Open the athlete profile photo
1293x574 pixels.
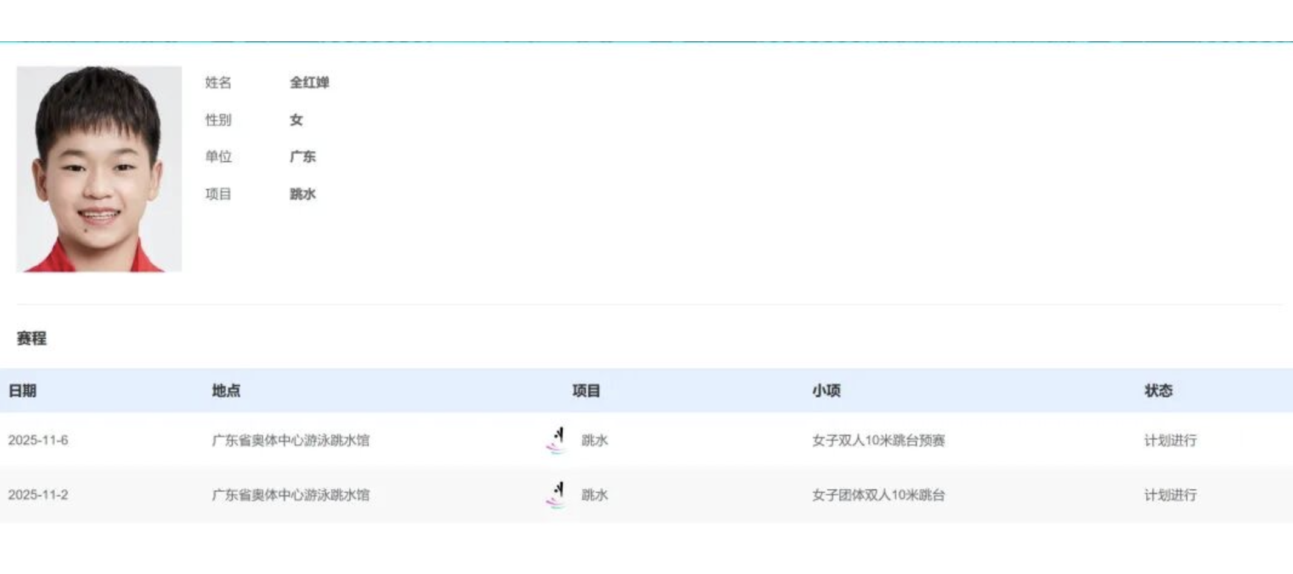pyautogui.click(x=99, y=169)
